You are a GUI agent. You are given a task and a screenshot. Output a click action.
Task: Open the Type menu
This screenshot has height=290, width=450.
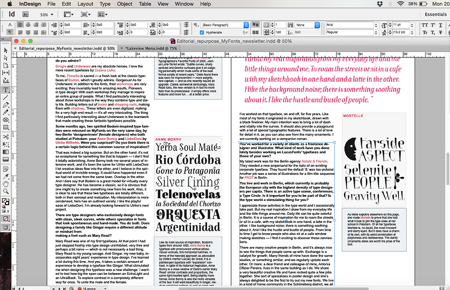105,4
